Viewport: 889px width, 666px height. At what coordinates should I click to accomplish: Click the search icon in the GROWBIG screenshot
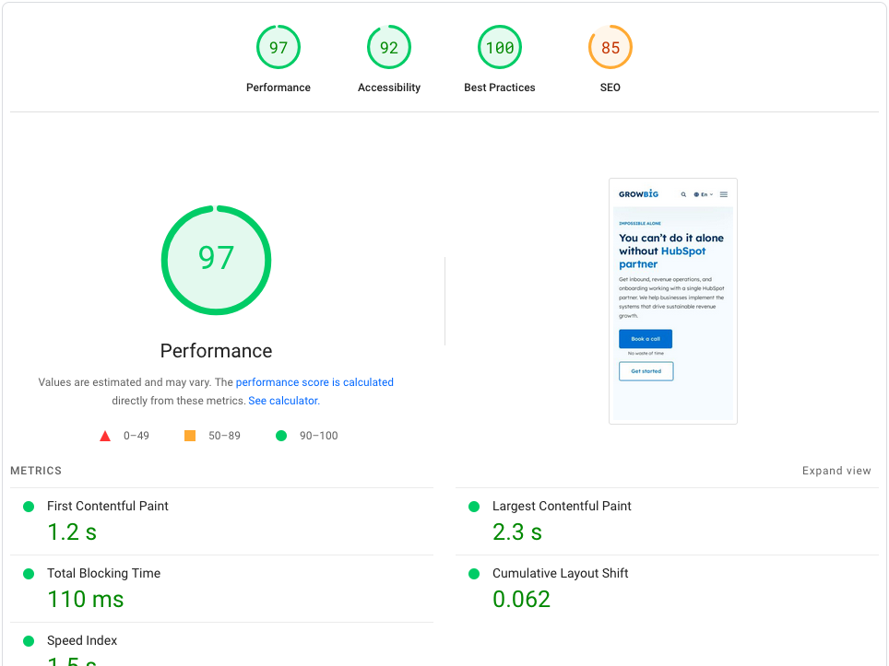point(683,194)
